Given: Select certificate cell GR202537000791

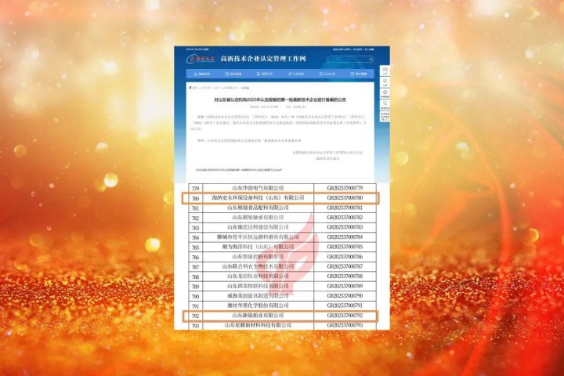Looking at the screenshot, I should [x=345, y=305].
